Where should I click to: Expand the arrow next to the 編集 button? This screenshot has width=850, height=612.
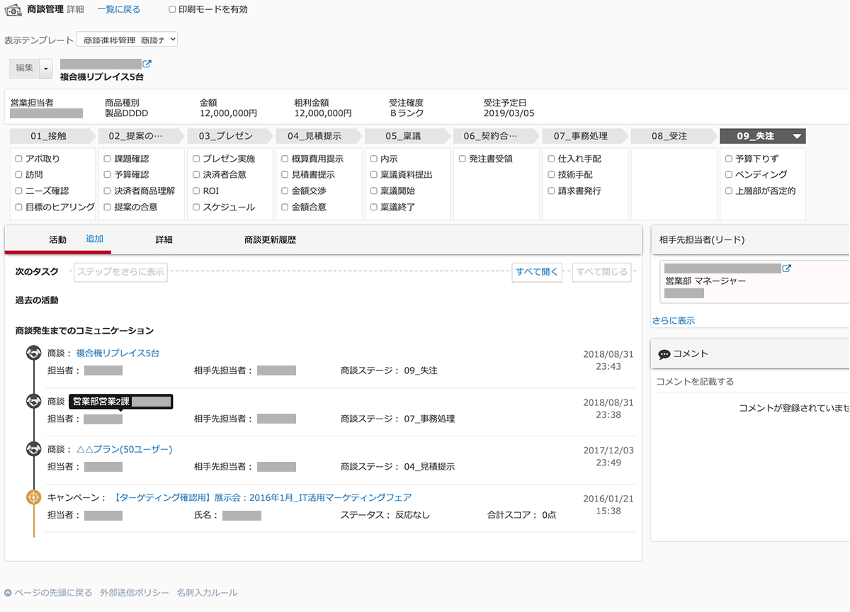pos(46,68)
